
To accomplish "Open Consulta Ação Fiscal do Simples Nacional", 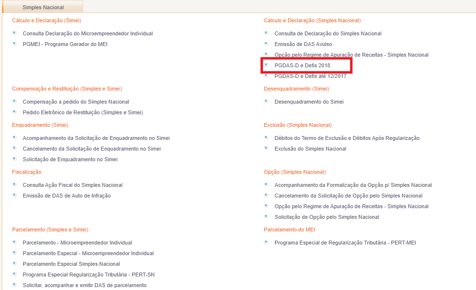I will click(x=73, y=185).
